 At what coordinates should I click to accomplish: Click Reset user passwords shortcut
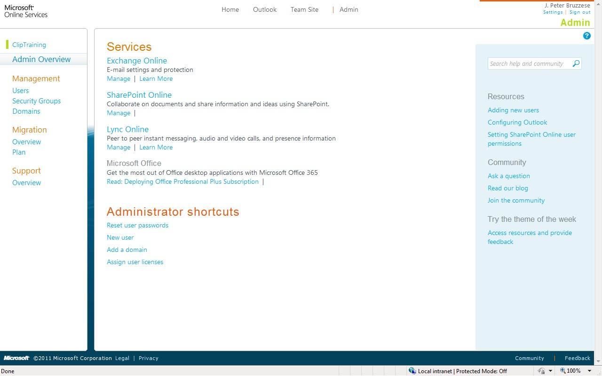pyautogui.click(x=137, y=225)
